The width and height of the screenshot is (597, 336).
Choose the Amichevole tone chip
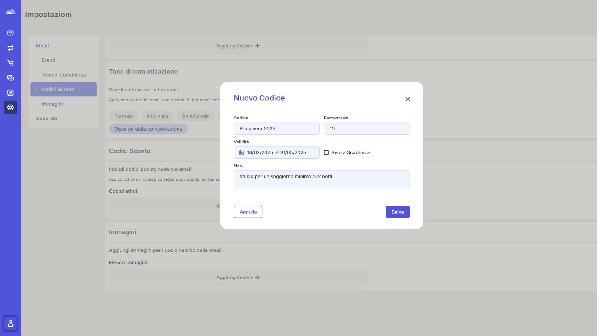[x=195, y=116]
